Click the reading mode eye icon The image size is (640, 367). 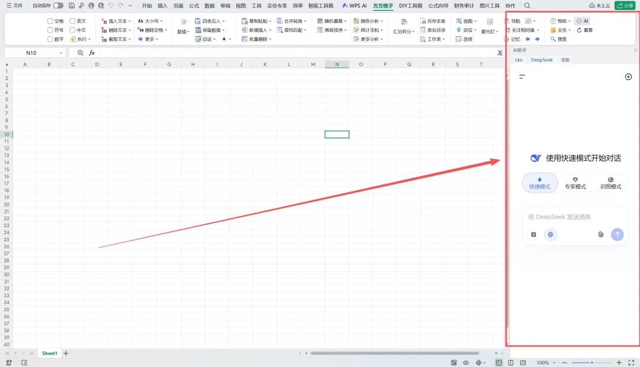(466, 362)
